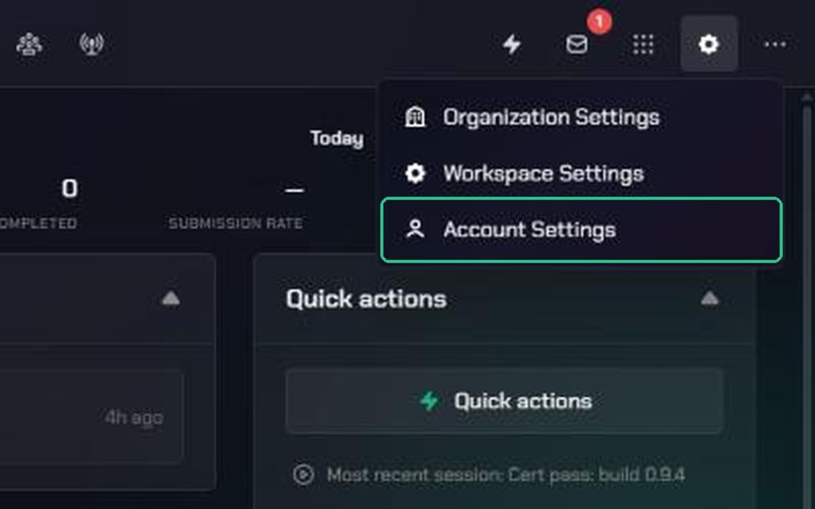Select Organization Settings menu entry
This screenshot has height=509, width=815.
(581, 117)
